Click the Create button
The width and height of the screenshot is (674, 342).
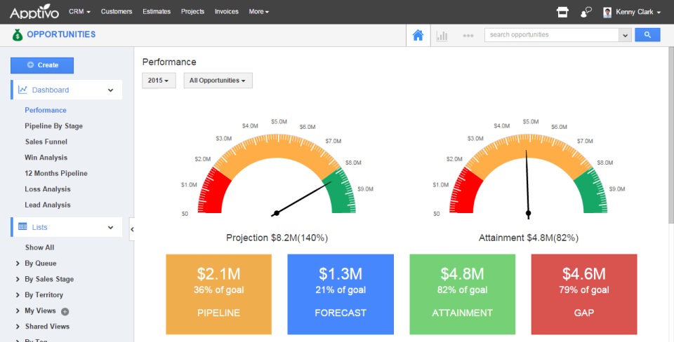pyautogui.click(x=42, y=65)
